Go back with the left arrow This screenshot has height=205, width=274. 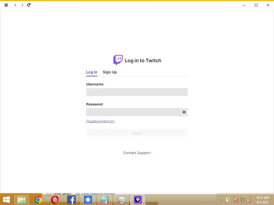pos(15,5)
